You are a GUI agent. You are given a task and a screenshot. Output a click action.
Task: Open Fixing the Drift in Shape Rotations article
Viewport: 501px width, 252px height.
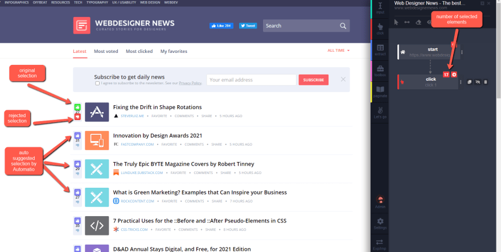point(158,107)
